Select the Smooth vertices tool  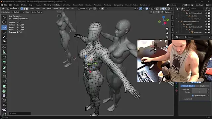(4, 96)
